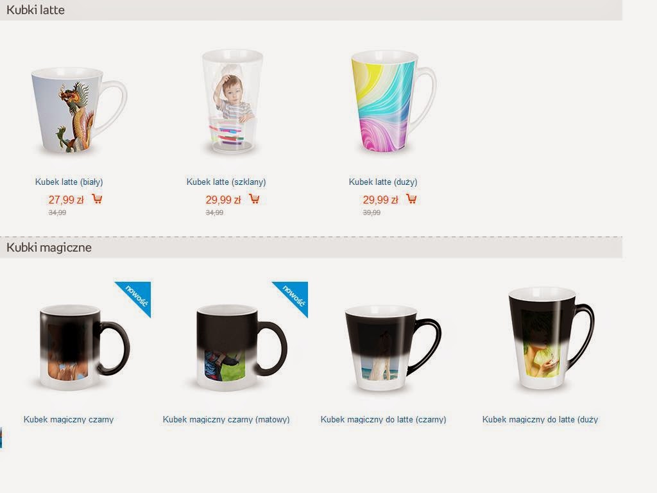This screenshot has height=493, width=657.
Task: Open the Kubek latte (biały) link
Action: click(69, 182)
